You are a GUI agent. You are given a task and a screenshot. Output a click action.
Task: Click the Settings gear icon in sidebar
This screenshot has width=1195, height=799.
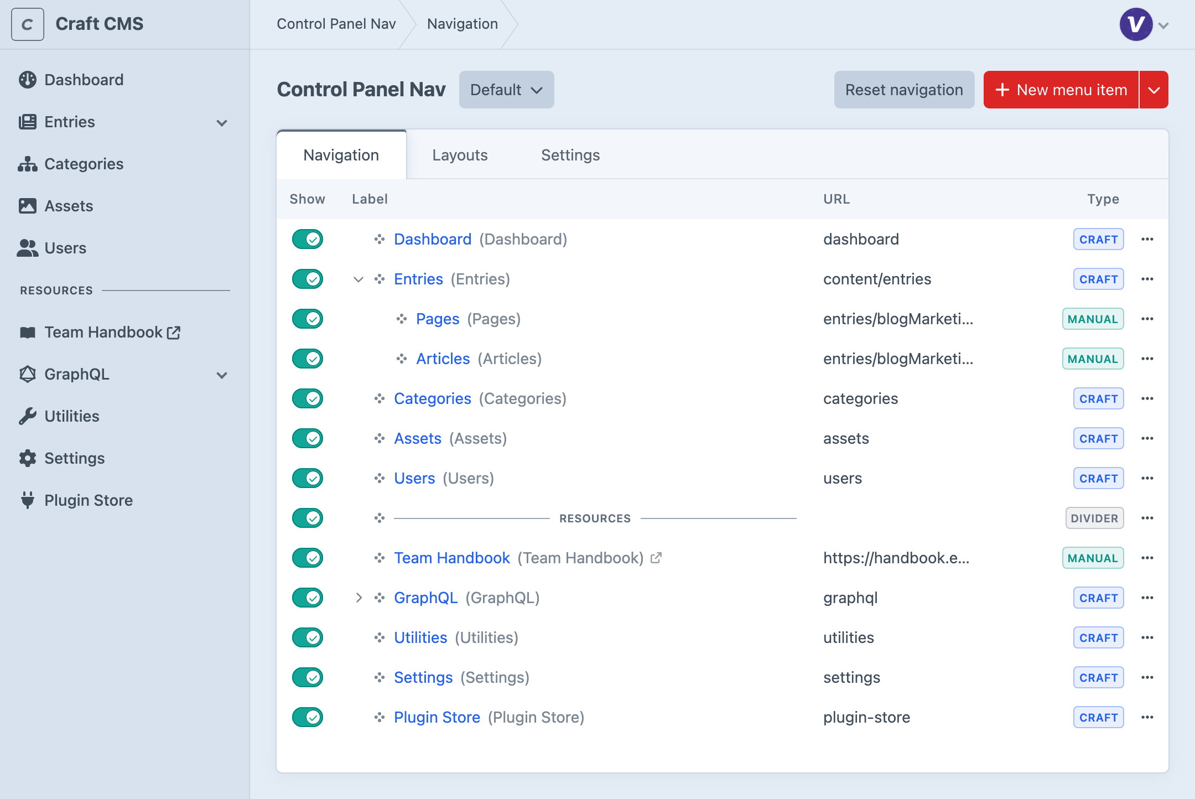pyautogui.click(x=28, y=458)
